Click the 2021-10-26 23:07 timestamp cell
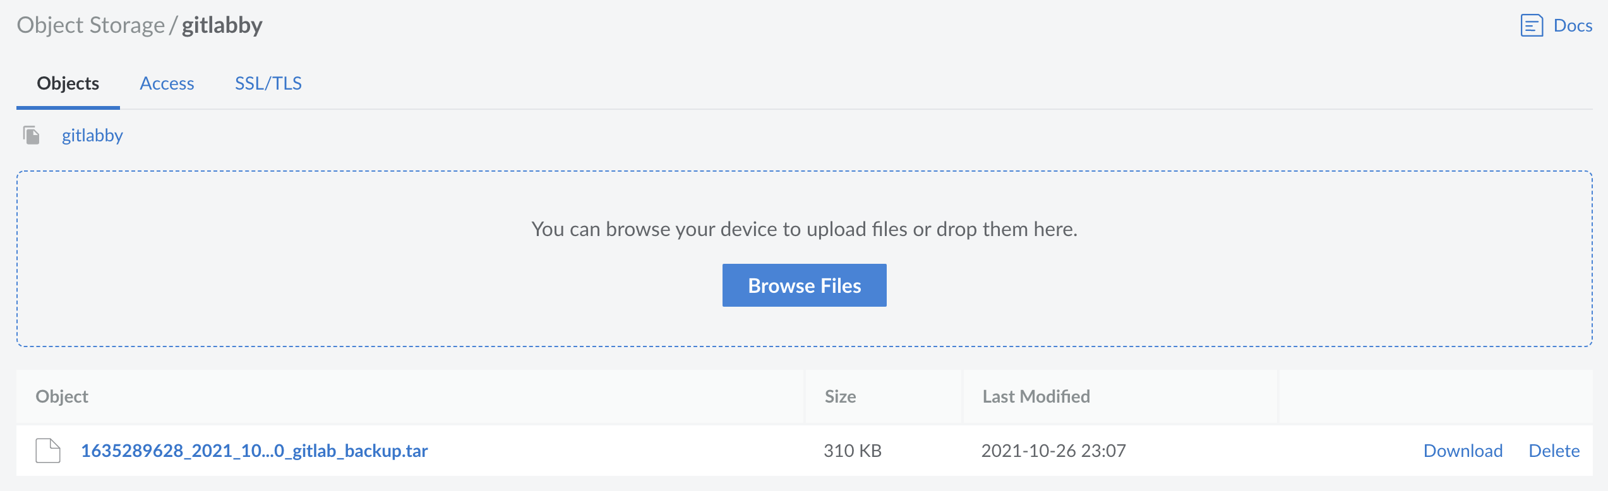This screenshot has height=491, width=1608. [x=1054, y=451]
